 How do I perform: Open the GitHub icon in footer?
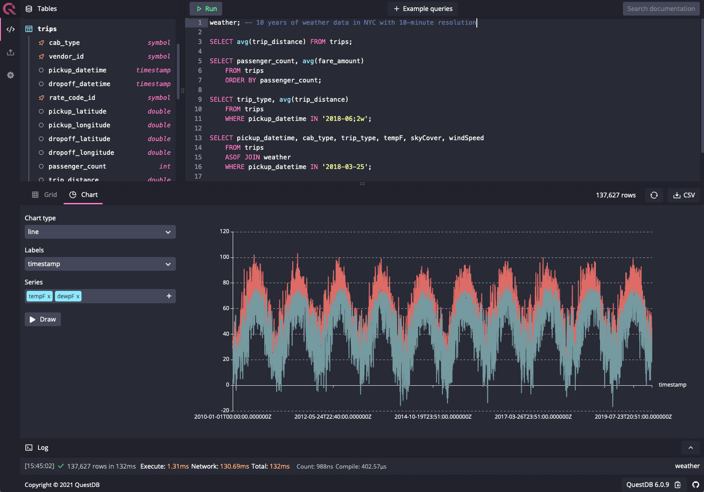(695, 485)
